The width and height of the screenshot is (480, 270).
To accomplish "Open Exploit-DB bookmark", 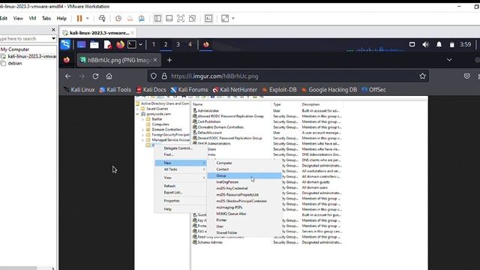I will click(279, 90).
